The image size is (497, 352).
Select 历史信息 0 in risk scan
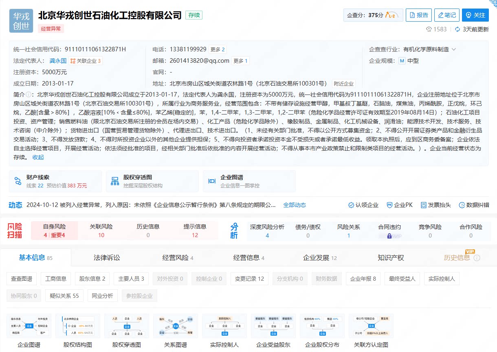pos(148,231)
